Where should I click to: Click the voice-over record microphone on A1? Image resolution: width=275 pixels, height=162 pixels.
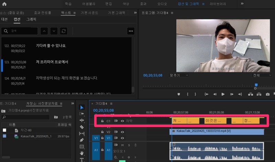tap(135, 145)
